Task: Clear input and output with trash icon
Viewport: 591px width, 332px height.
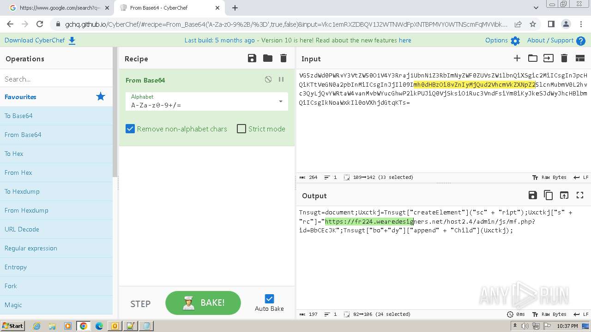Action: click(564, 58)
